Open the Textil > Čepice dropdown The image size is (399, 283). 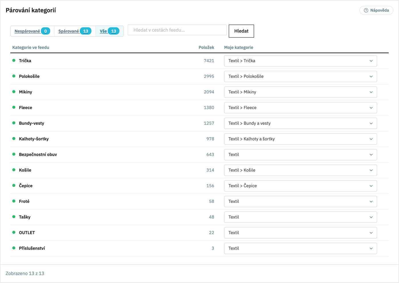[300, 186]
